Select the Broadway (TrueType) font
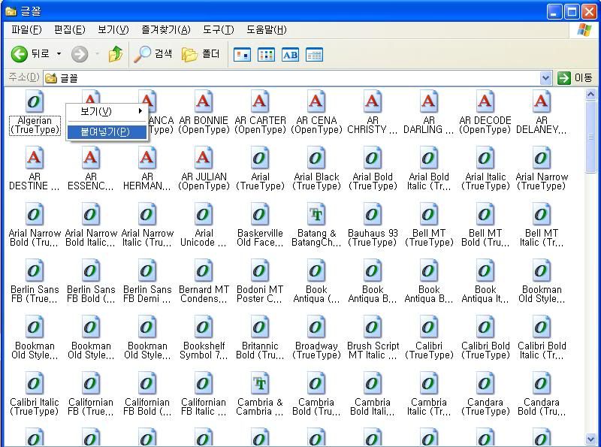Viewport: 601px width, 447px height. pos(316,338)
